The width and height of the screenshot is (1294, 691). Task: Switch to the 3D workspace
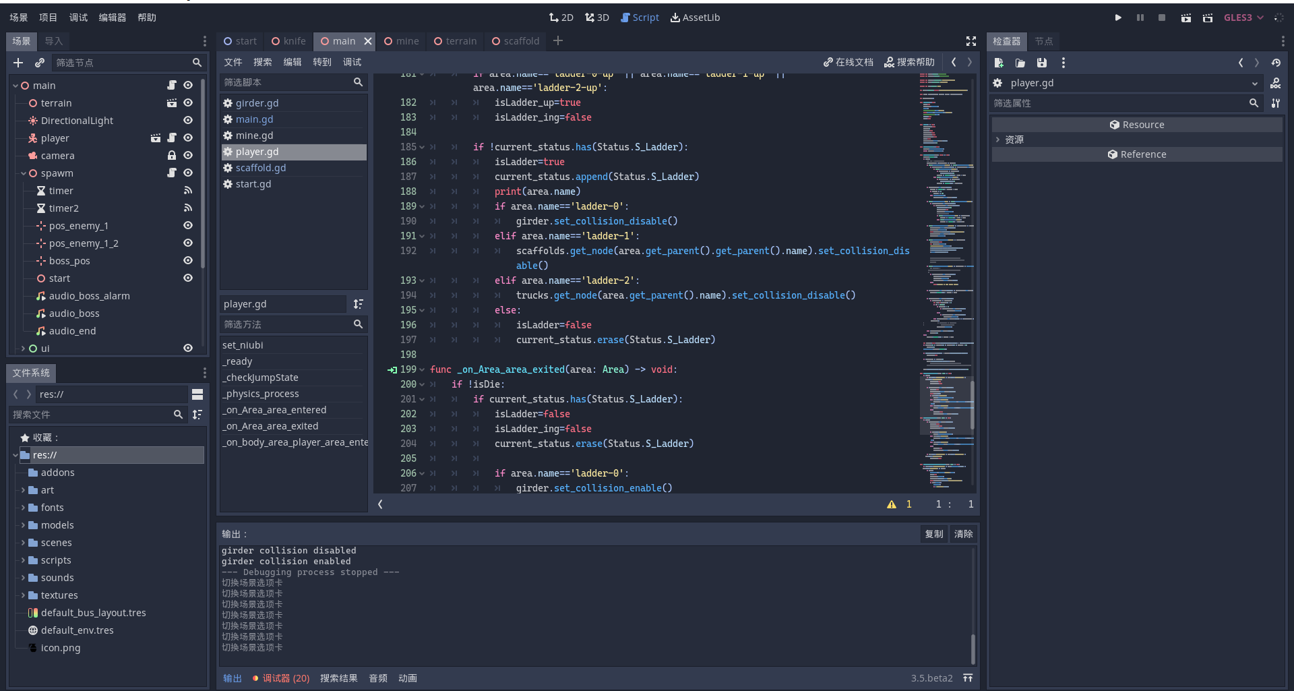[x=597, y=18]
